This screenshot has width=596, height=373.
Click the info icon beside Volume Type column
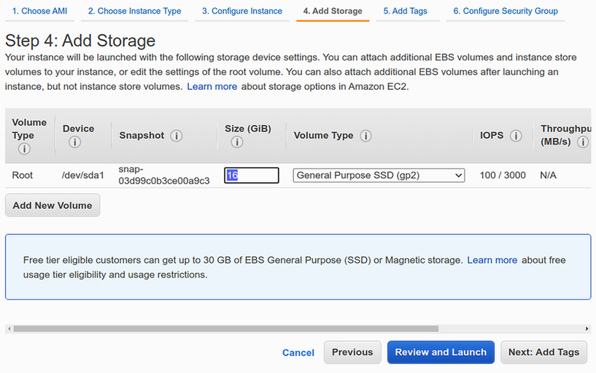365,136
